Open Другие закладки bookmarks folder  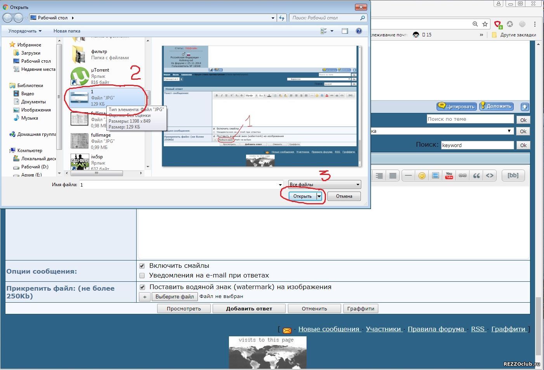click(x=514, y=35)
